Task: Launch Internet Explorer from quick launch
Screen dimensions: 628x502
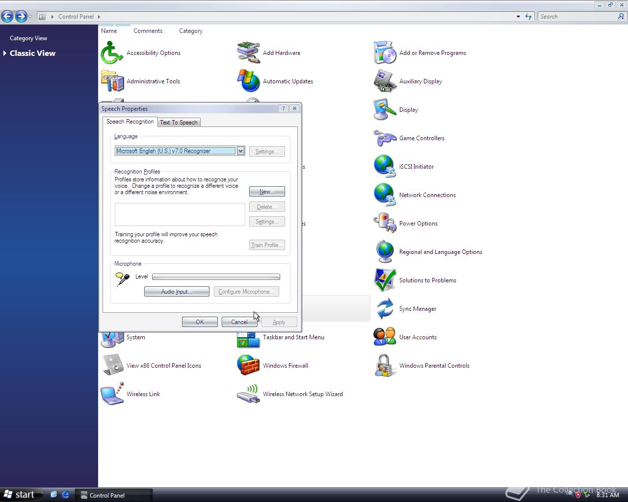Action: pos(65,495)
